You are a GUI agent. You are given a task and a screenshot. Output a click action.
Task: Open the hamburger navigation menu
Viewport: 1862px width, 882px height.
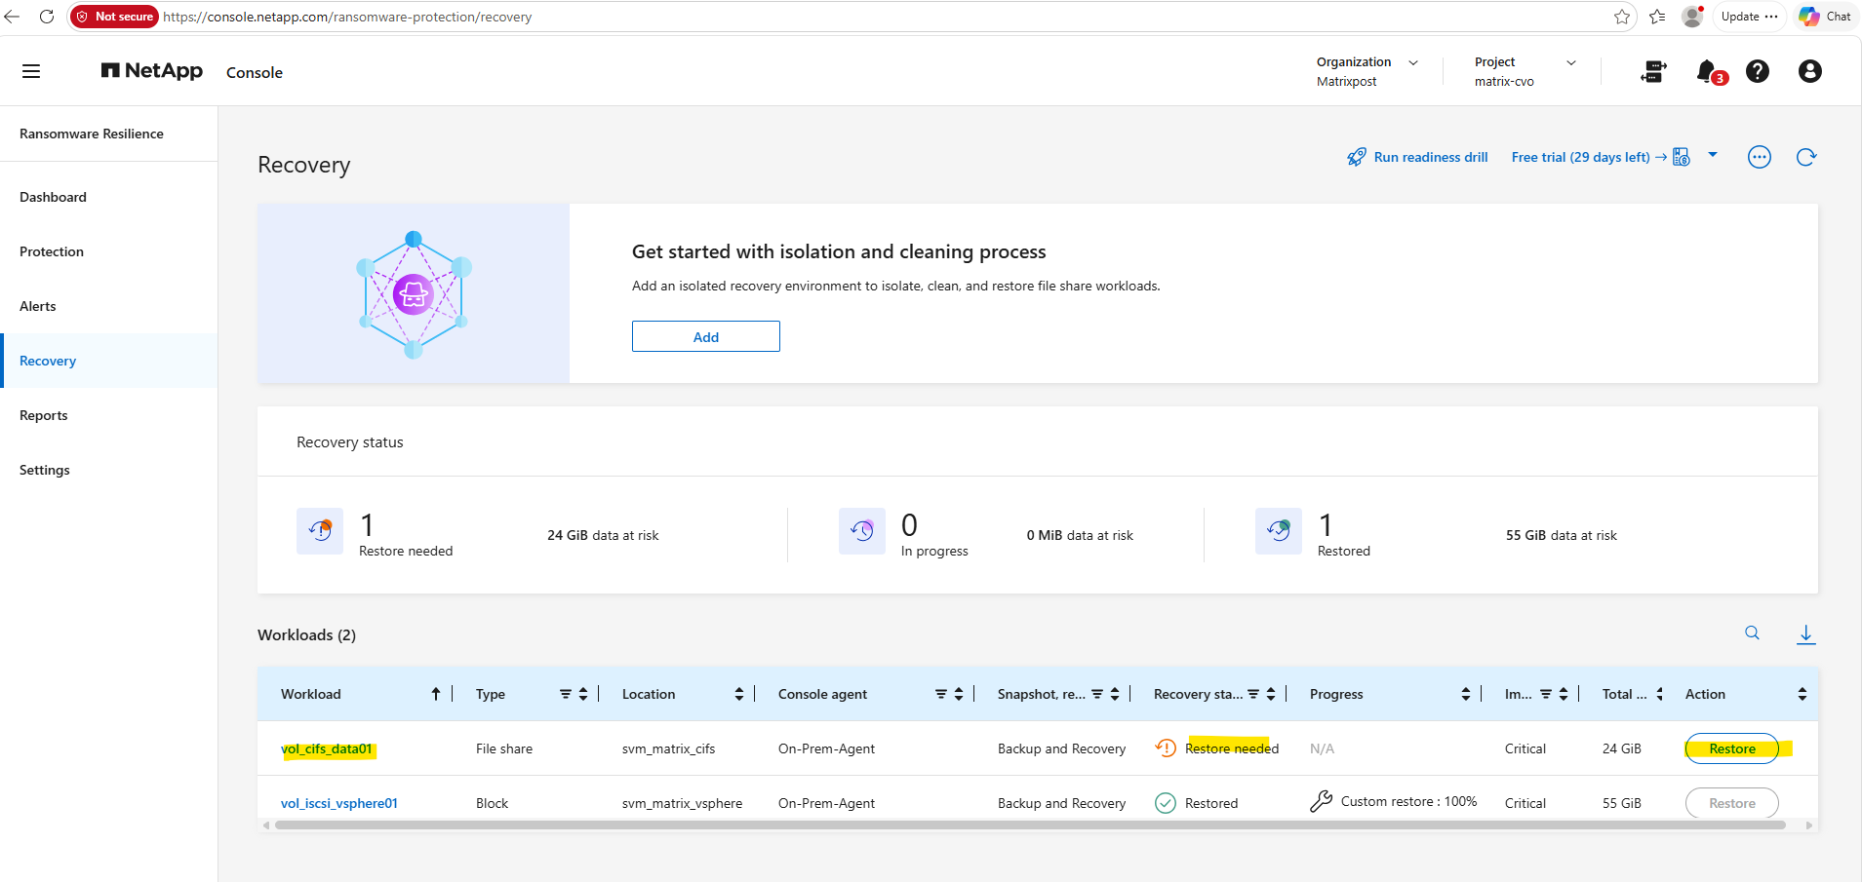[31, 71]
